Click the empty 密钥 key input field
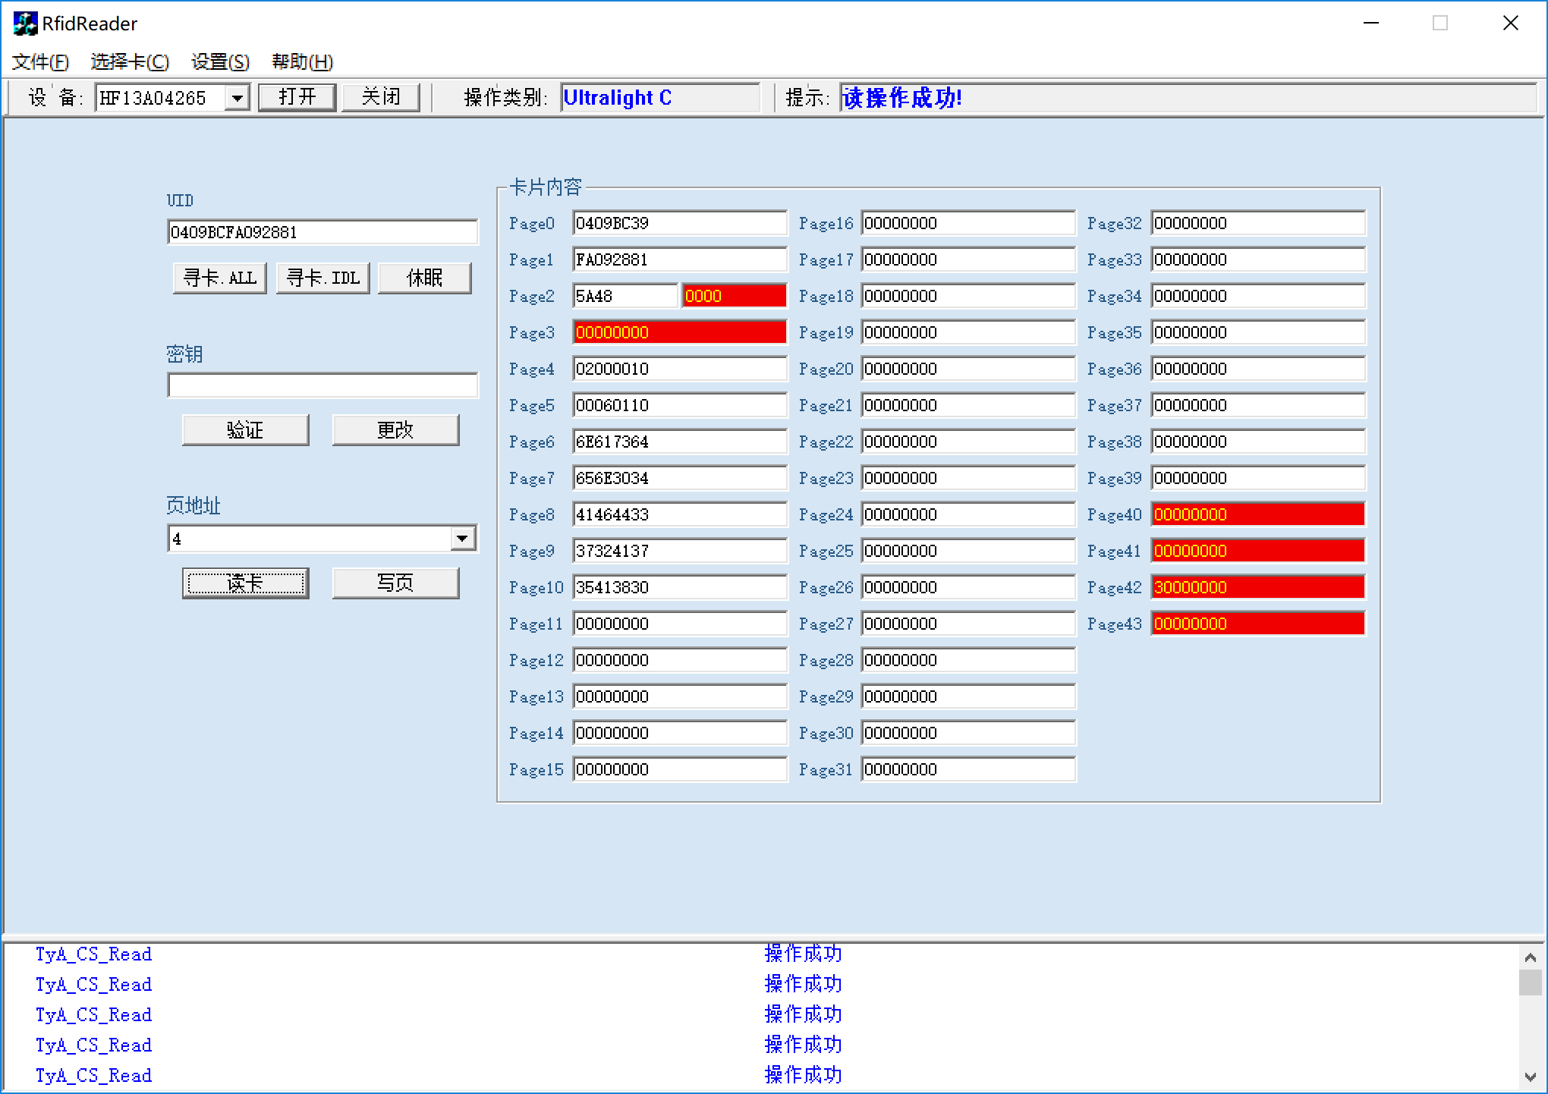Image resolution: width=1548 pixels, height=1094 pixels. tap(322, 385)
